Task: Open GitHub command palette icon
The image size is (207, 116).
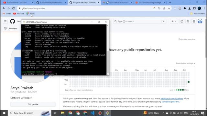Action: pos(164,21)
